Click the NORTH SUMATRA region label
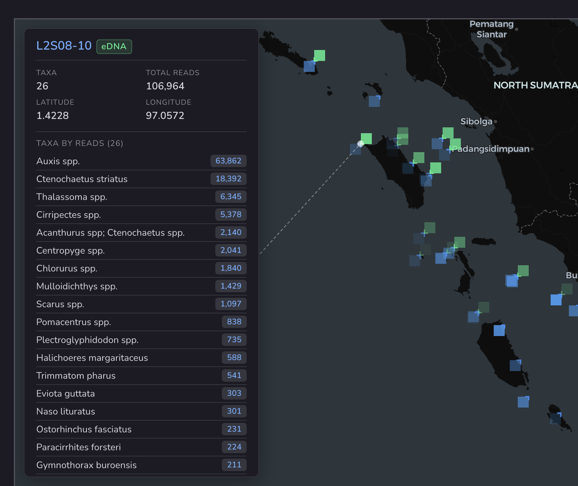This screenshot has height=486, width=578. tap(535, 85)
